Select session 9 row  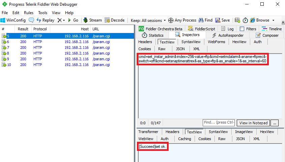67,59
